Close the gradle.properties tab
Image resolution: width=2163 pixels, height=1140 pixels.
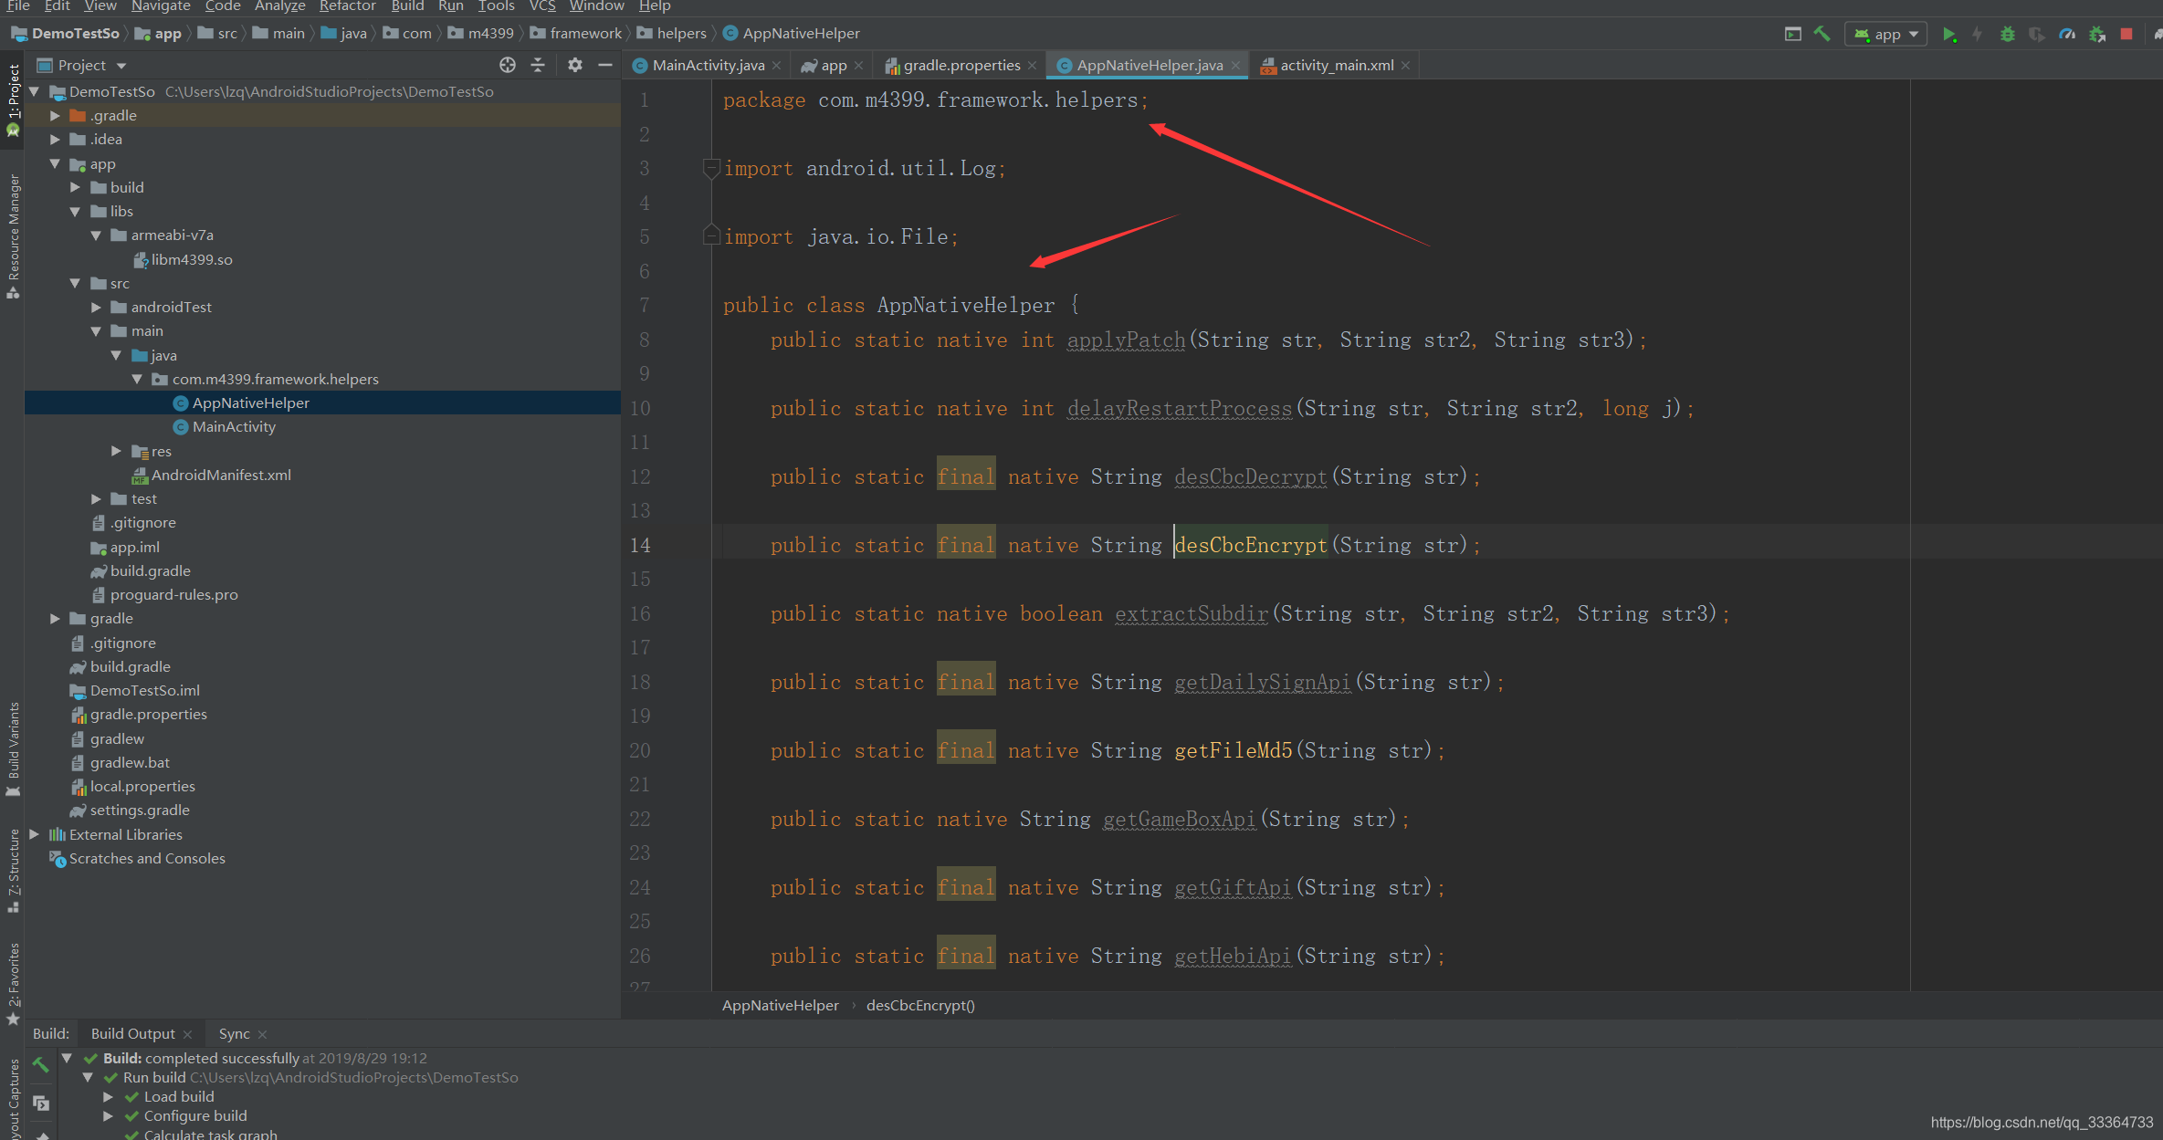1032,66
